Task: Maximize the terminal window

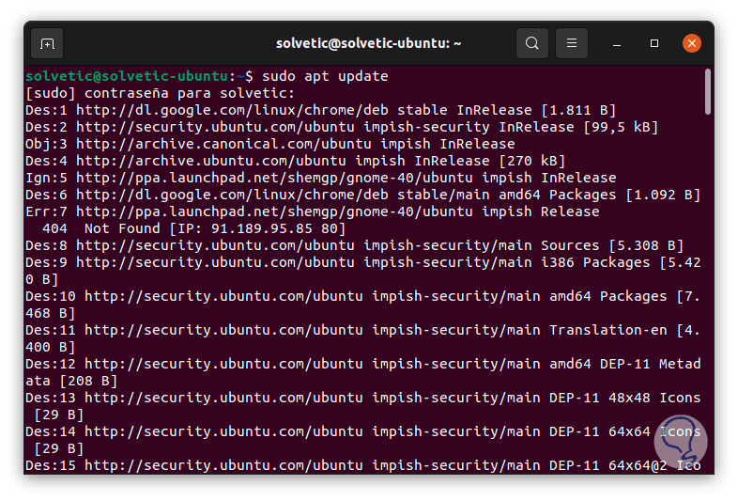Action: (654, 43)
